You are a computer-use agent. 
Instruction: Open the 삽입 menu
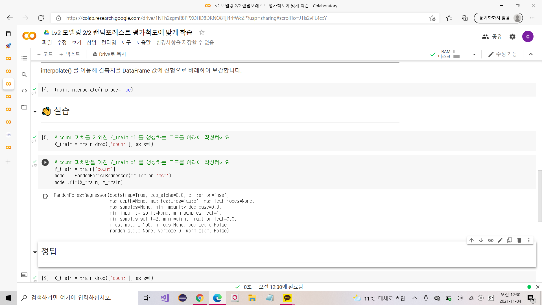[91, 43]
